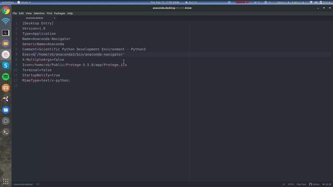The image size is (333, 187).
Task: Click the anaconda.desktop file path in status bar
Action: (23, 184)
